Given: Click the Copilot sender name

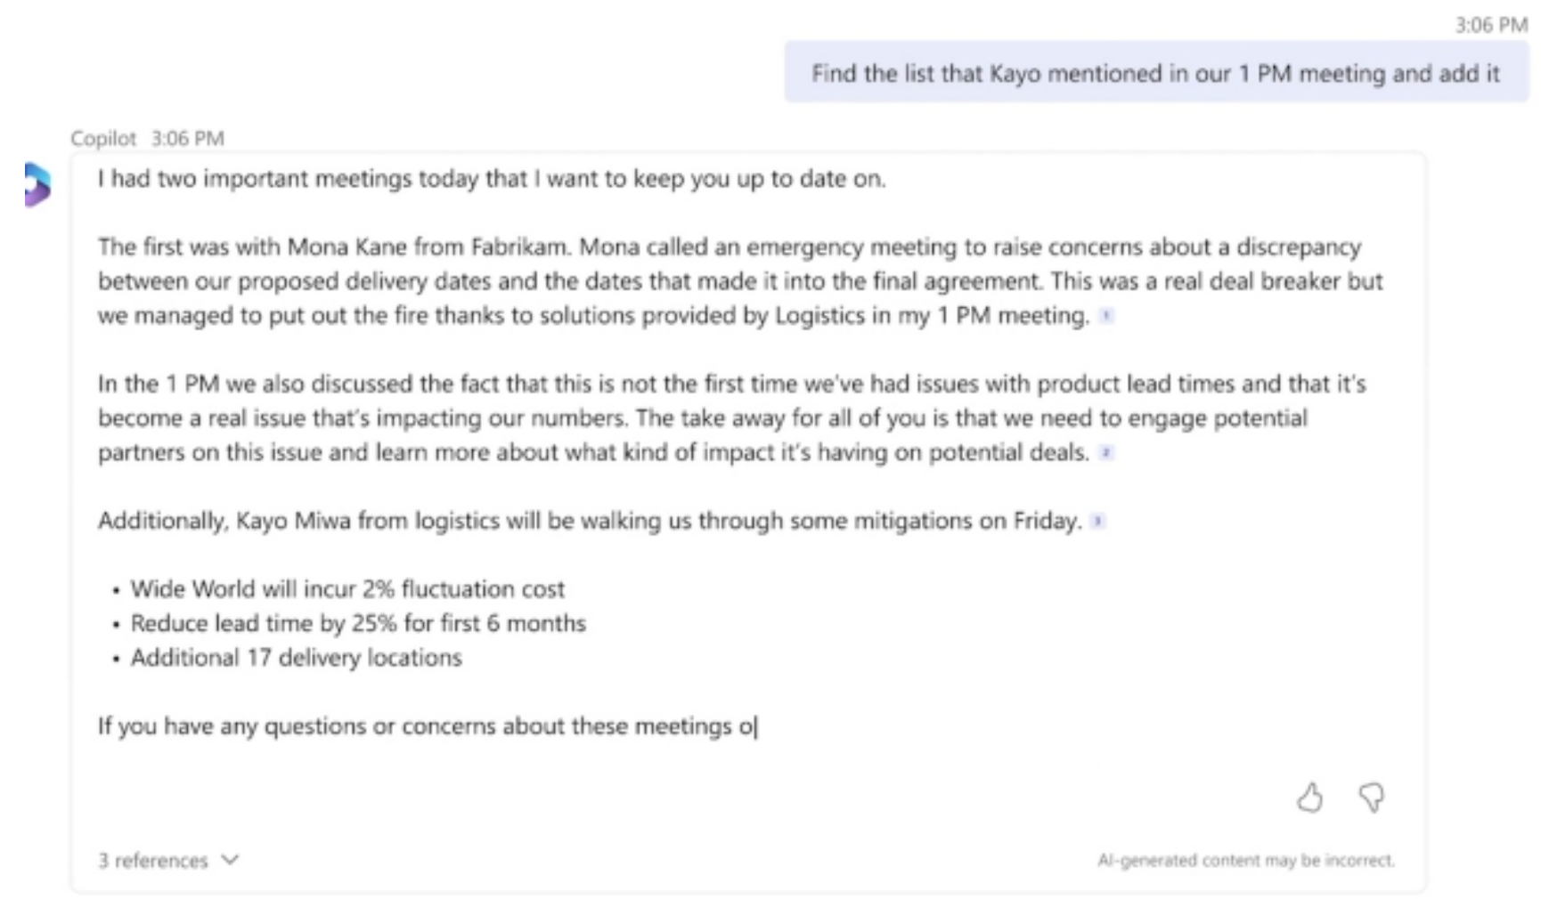Looking at the screenshot, I should point(103,138).
